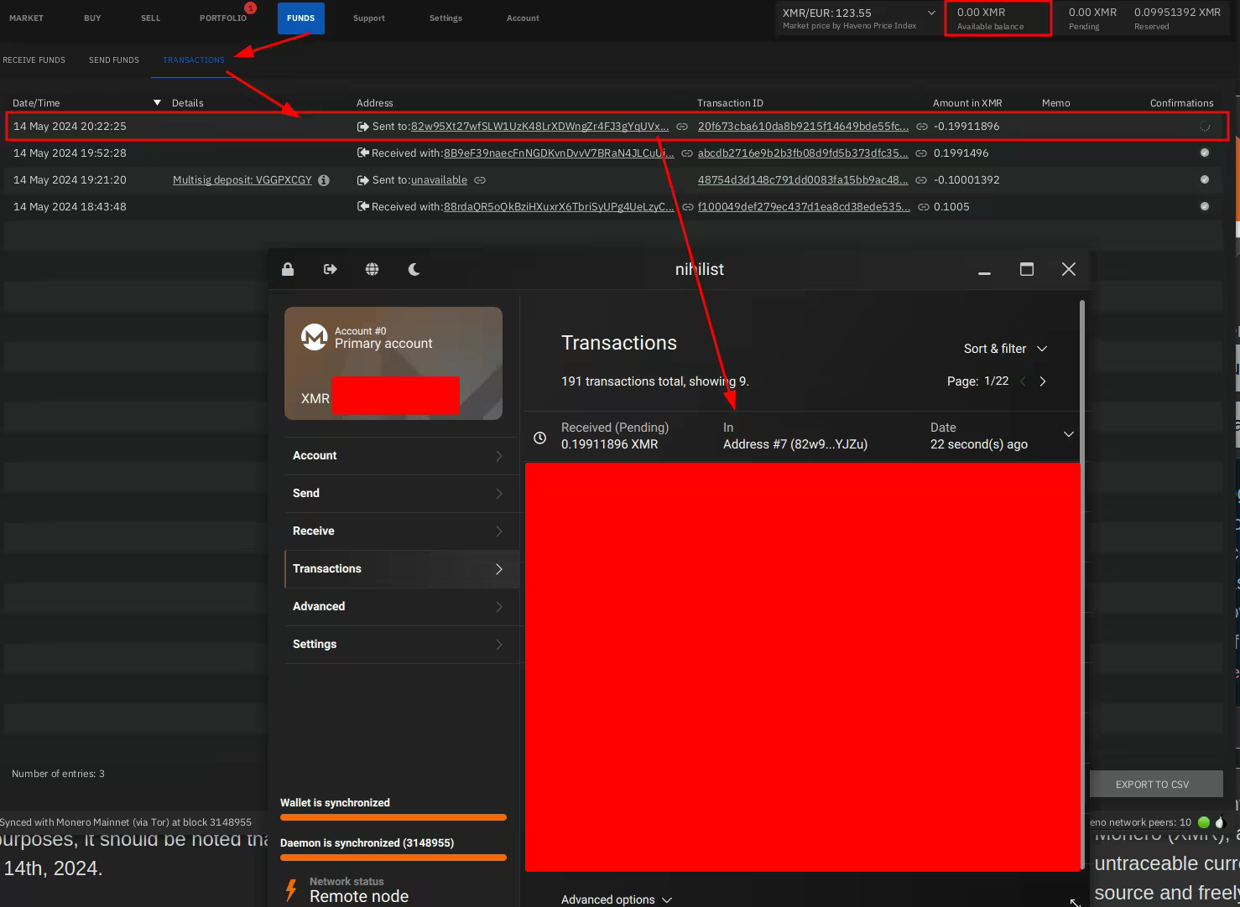Click the wallet synchronized progress bar
Viewport: 1240px width, 907px height.
pyautogui.click(x=393, y=817)
